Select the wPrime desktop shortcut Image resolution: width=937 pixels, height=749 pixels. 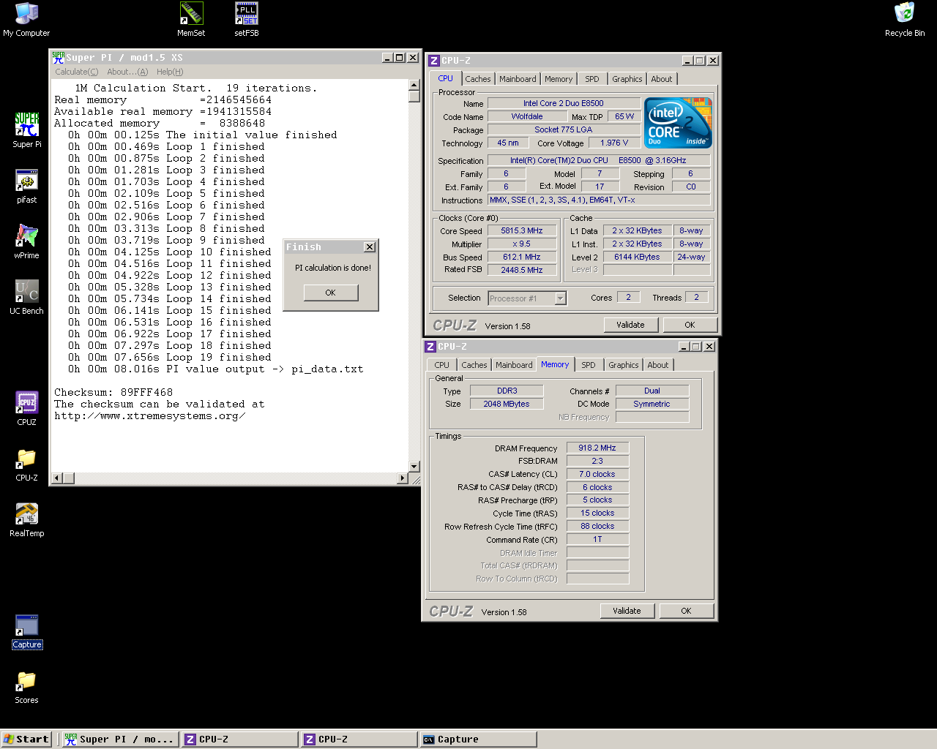pyautogui.click(x=27, y=241)
